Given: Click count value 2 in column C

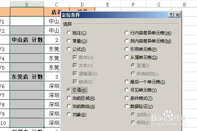Looking at the screenshot, I should point(52,40).
